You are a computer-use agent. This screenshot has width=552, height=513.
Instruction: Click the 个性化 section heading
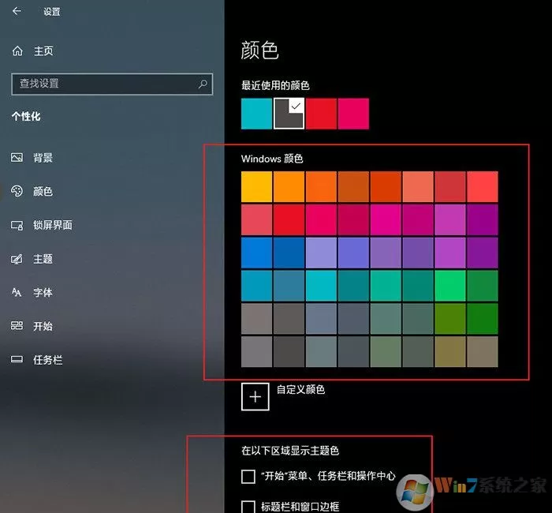(26, 116)
